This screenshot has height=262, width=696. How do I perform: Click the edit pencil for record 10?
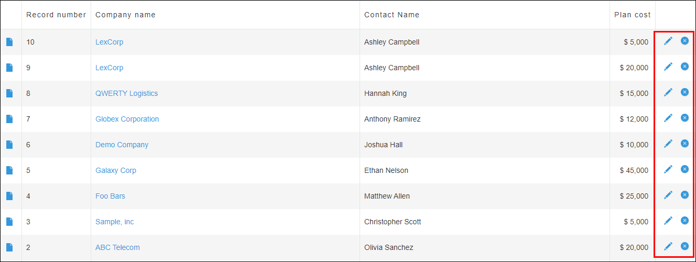[668, 41]
